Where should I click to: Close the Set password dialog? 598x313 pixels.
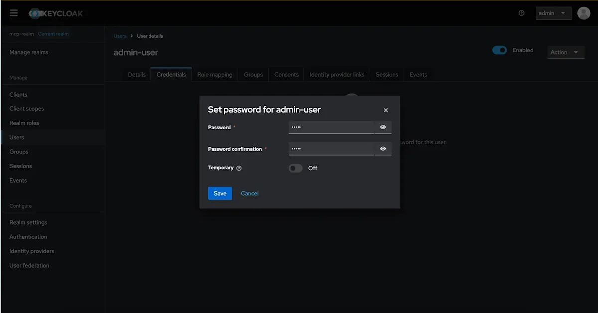coord(386,110)
